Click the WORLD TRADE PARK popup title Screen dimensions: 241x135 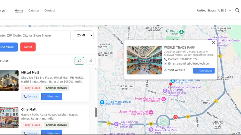[x=180, y=48]
